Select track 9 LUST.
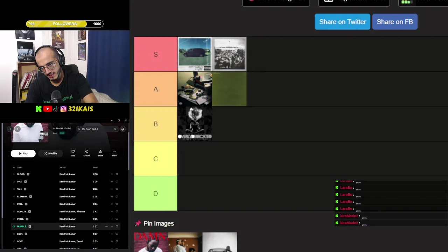 [x=66, y=234]
